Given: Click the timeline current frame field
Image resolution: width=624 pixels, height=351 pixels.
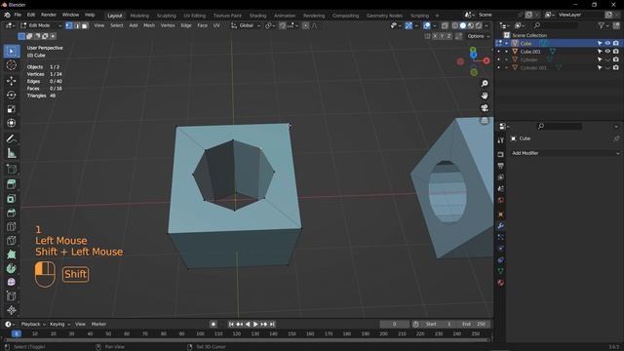Looking at the screenshot, I should 394,325.
